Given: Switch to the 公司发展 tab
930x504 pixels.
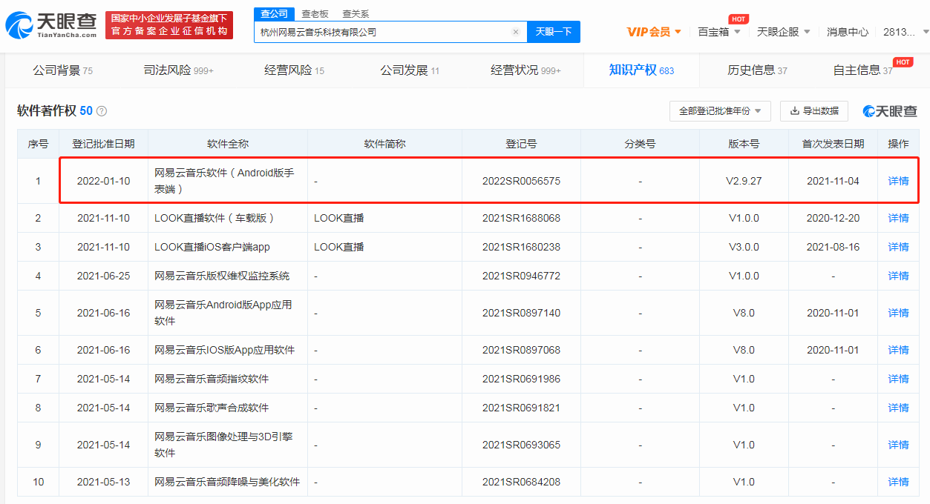Looking at the screenshot, I should tap(410, 70).
